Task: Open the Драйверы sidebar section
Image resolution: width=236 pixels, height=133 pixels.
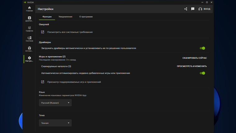Action: pyautogui.click(x=30, y=19)
